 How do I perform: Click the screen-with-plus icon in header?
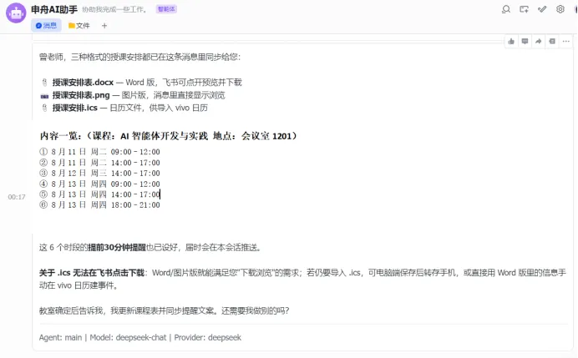pos(524,9)
